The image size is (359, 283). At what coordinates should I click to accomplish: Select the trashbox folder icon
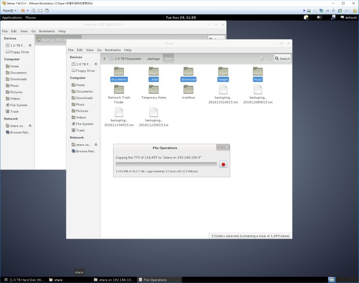(188, 89)
